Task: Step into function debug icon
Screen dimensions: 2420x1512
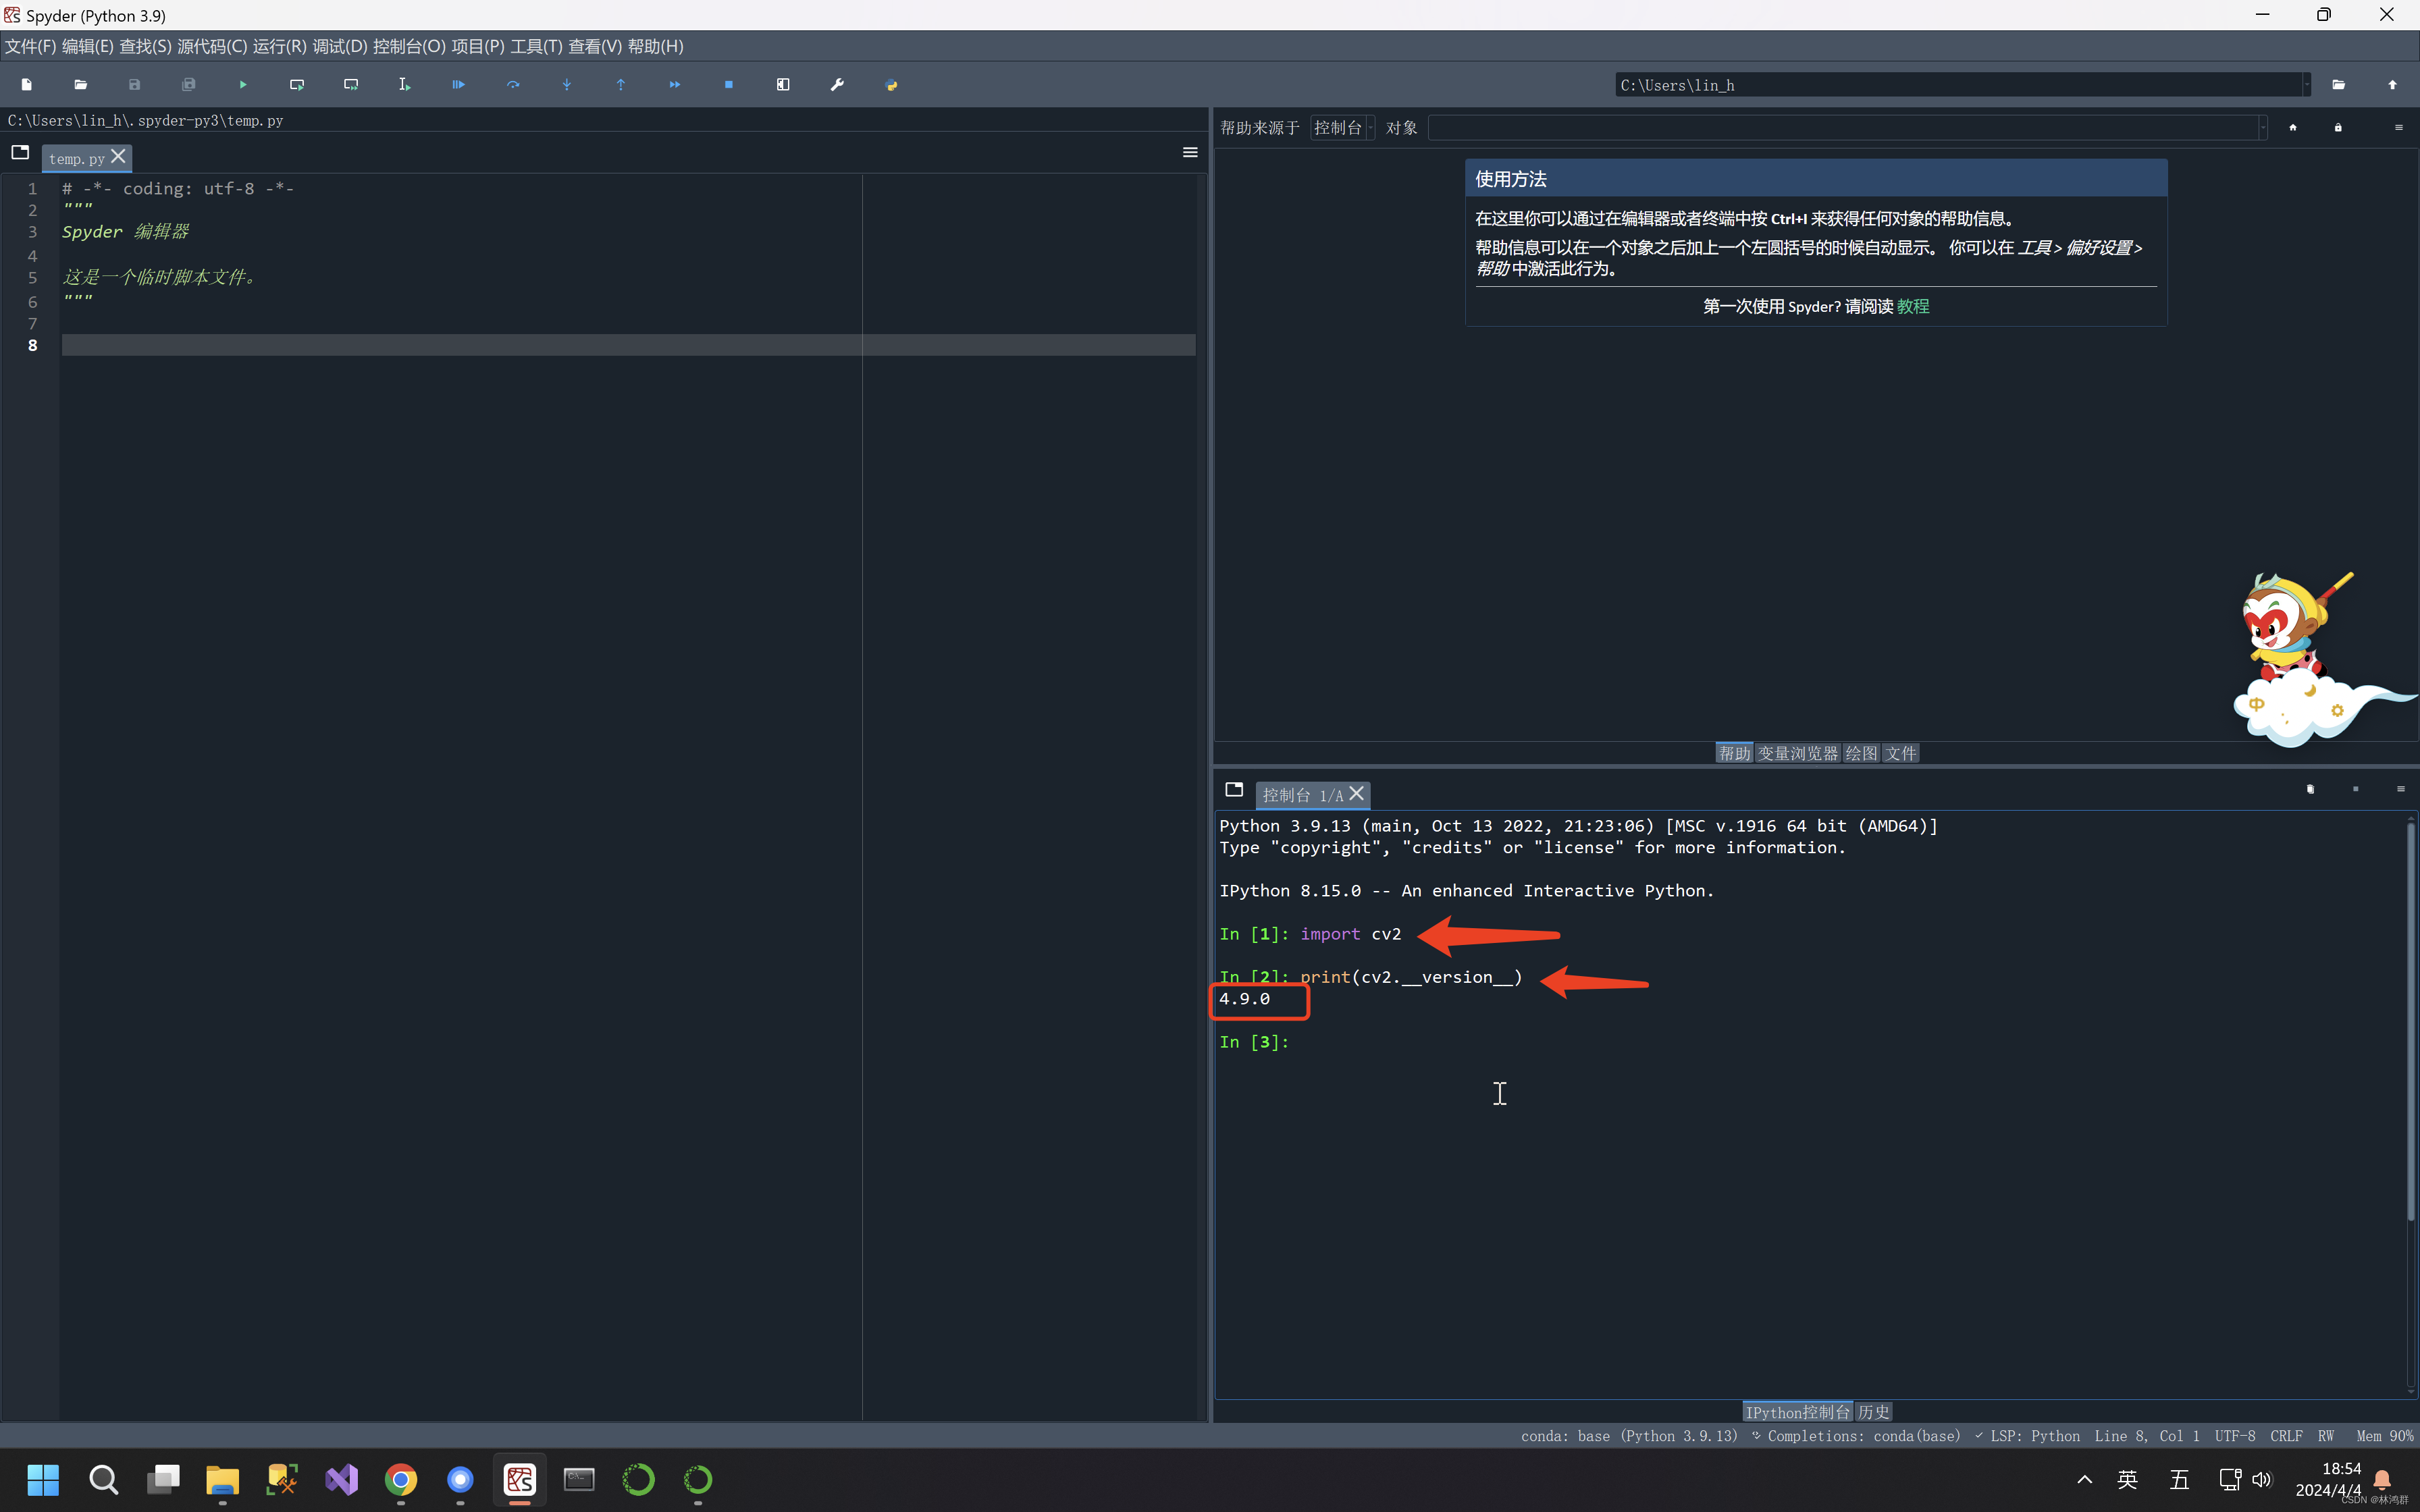Action: (567, 85)
